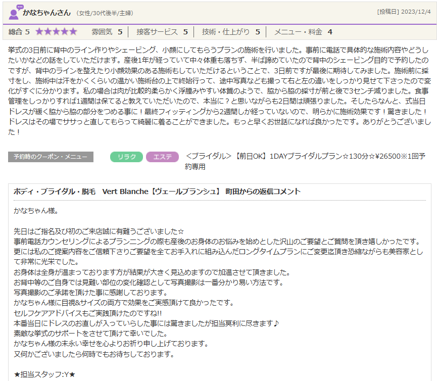Viewport: 437px width, 381px height.
Task: Click the green リラク tag
Action: [126, 157]
